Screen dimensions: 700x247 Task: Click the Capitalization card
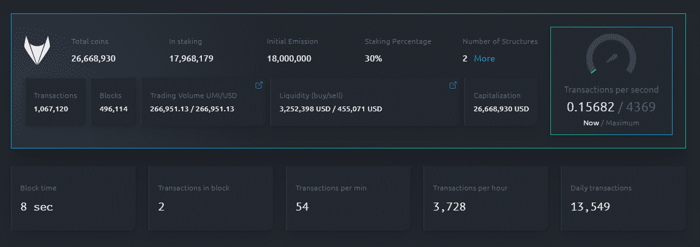coord(501,102)
